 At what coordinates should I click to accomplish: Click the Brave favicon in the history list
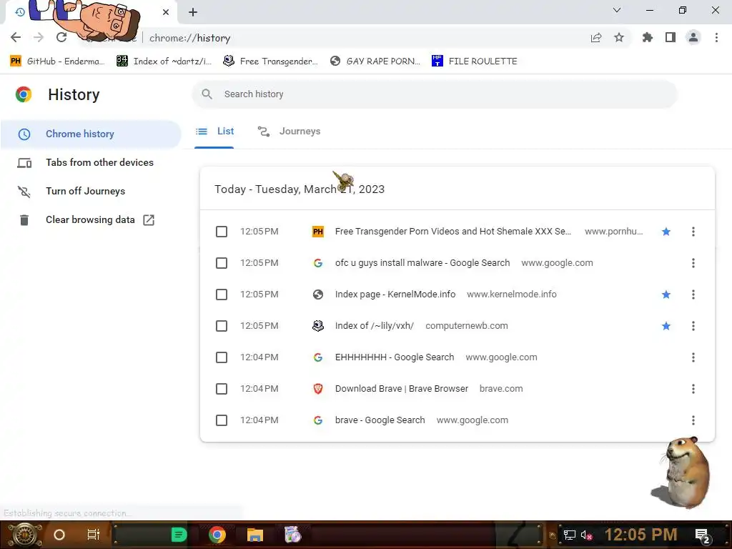(318, 389)
